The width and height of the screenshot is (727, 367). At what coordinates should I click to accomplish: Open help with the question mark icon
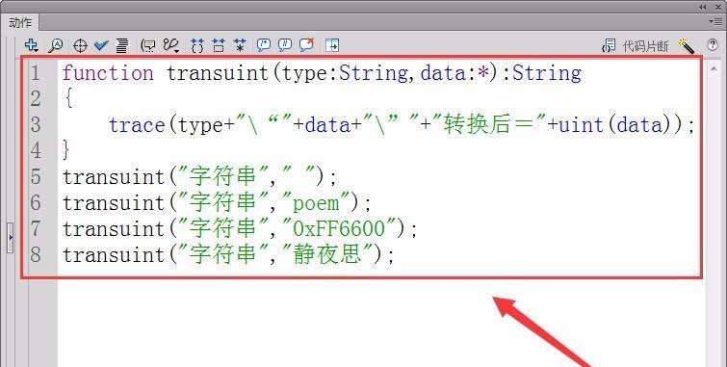tap(713, 45)
